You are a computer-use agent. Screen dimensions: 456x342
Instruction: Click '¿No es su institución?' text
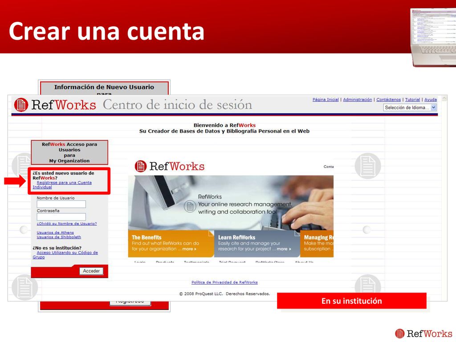pyautogui.click(x=57, y=248)
